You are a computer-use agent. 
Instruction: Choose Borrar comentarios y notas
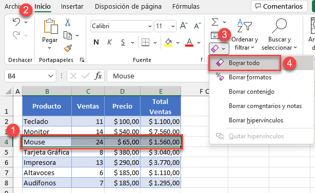pos(261,106)
